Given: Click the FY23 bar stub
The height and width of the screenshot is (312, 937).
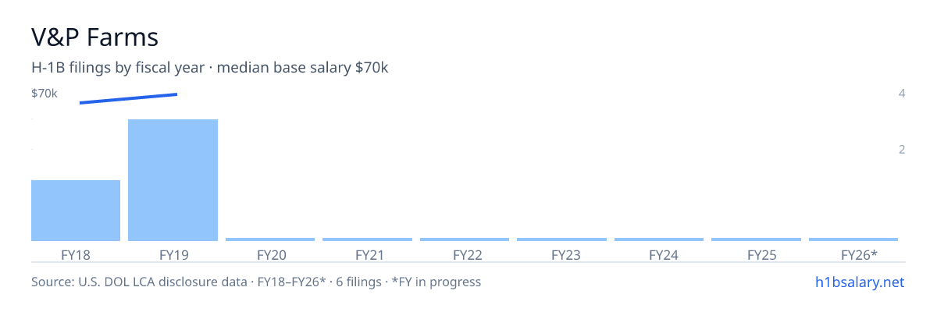Looking at the screenshot, I should (x=561, y=239).
